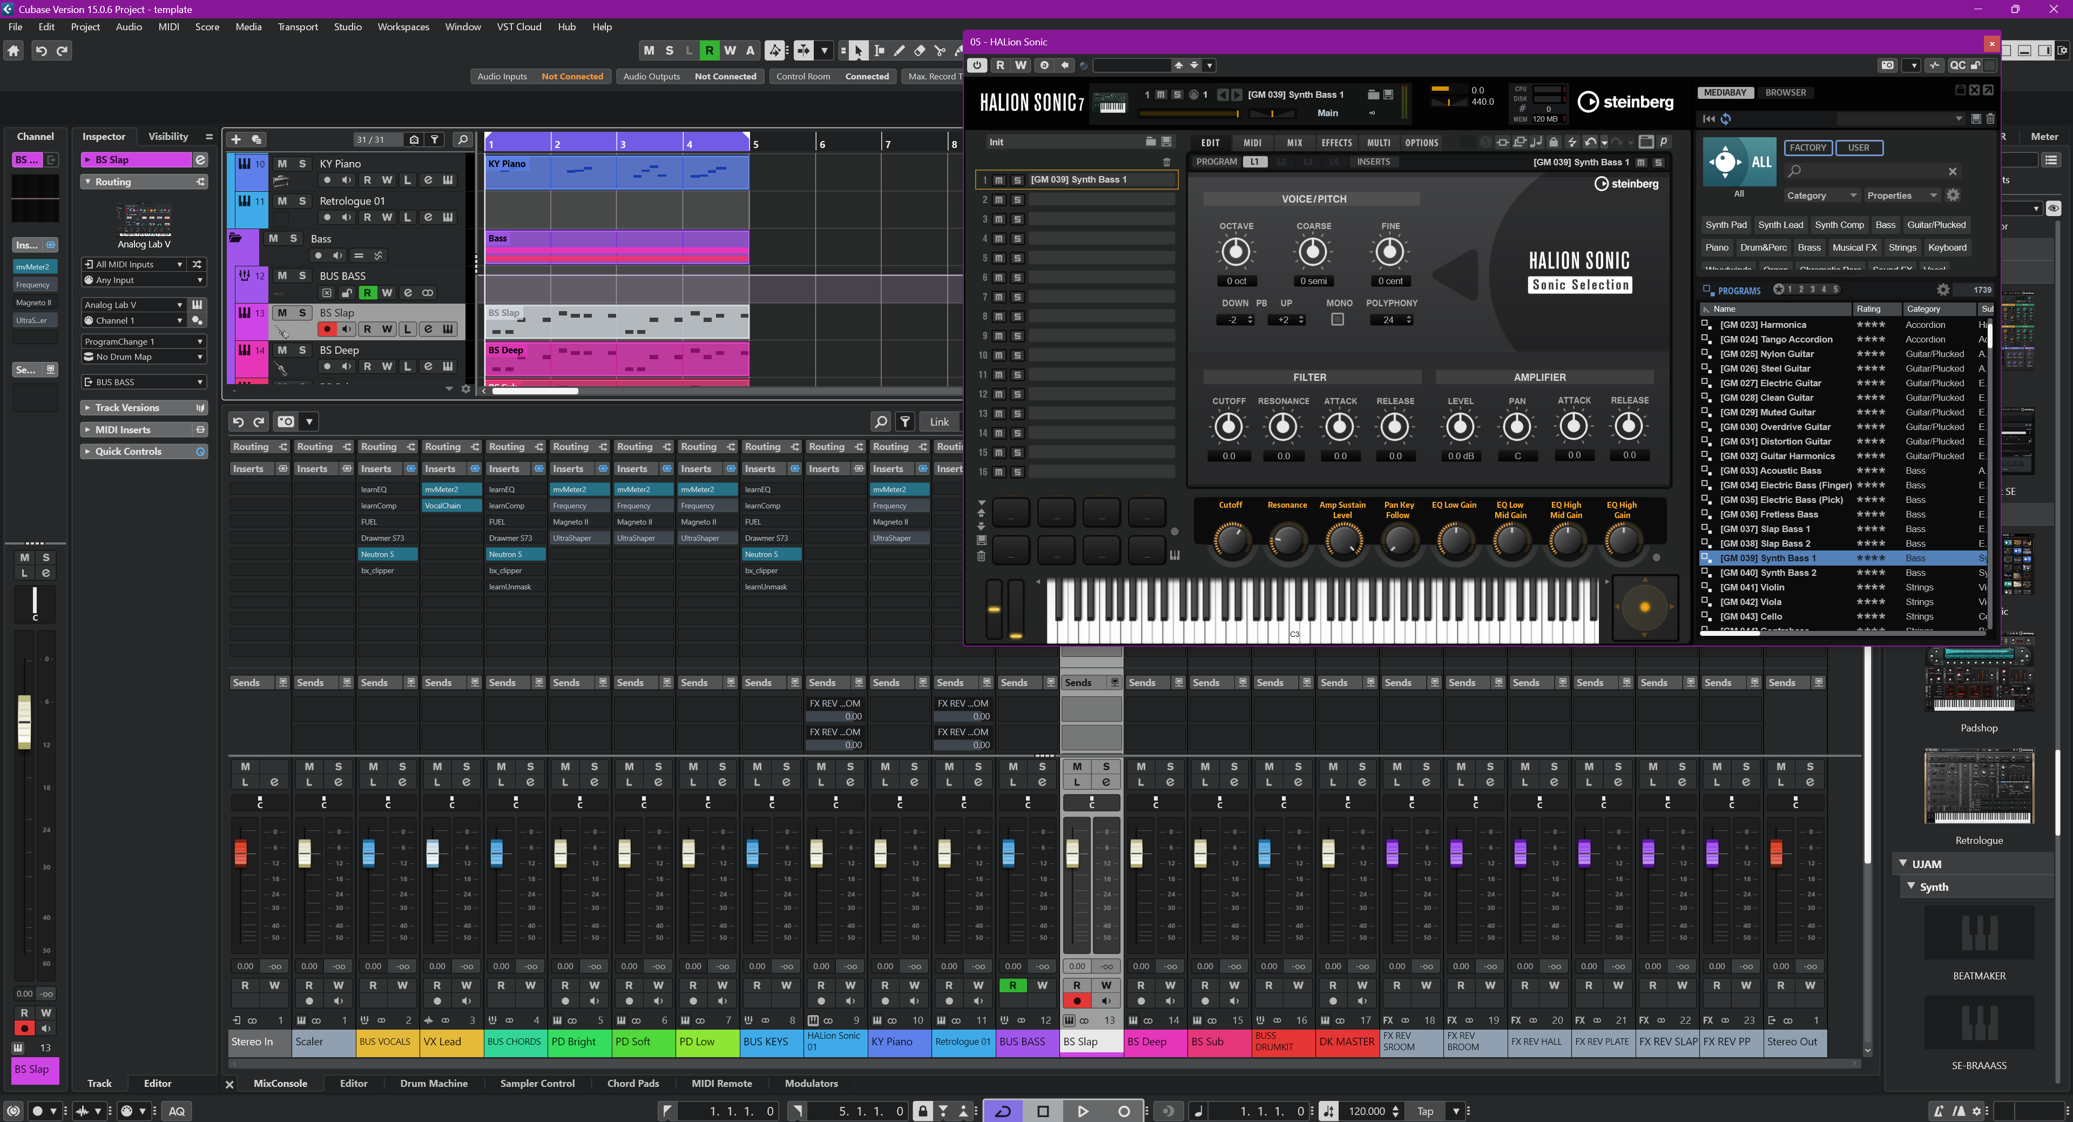Click the trash icon in the HALion program slot list

tap(1167, 161)
